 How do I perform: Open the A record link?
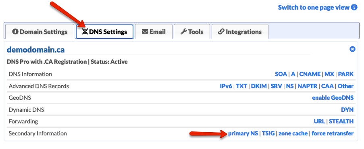pyautogui.click(x=293, y=74)
